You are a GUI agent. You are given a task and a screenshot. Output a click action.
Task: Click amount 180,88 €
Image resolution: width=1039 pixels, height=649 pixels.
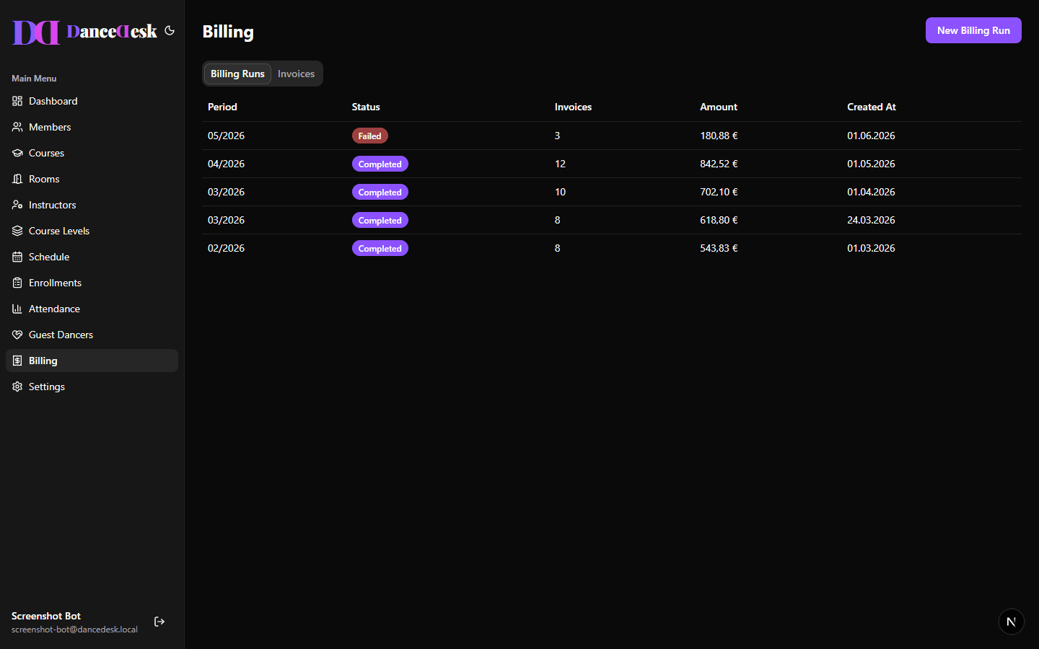[x=719, y=136]
